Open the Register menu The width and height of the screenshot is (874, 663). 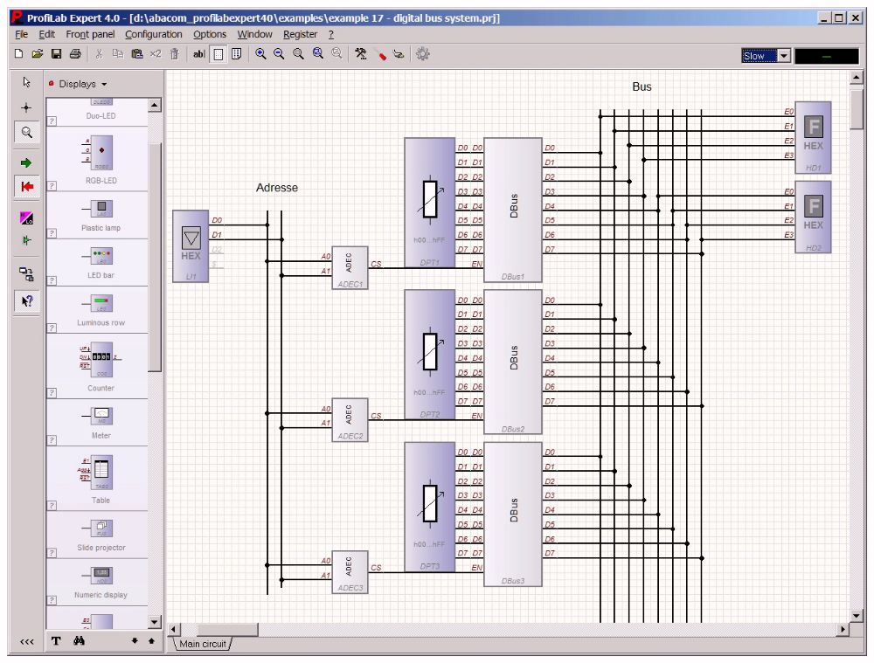pos(301,34)
